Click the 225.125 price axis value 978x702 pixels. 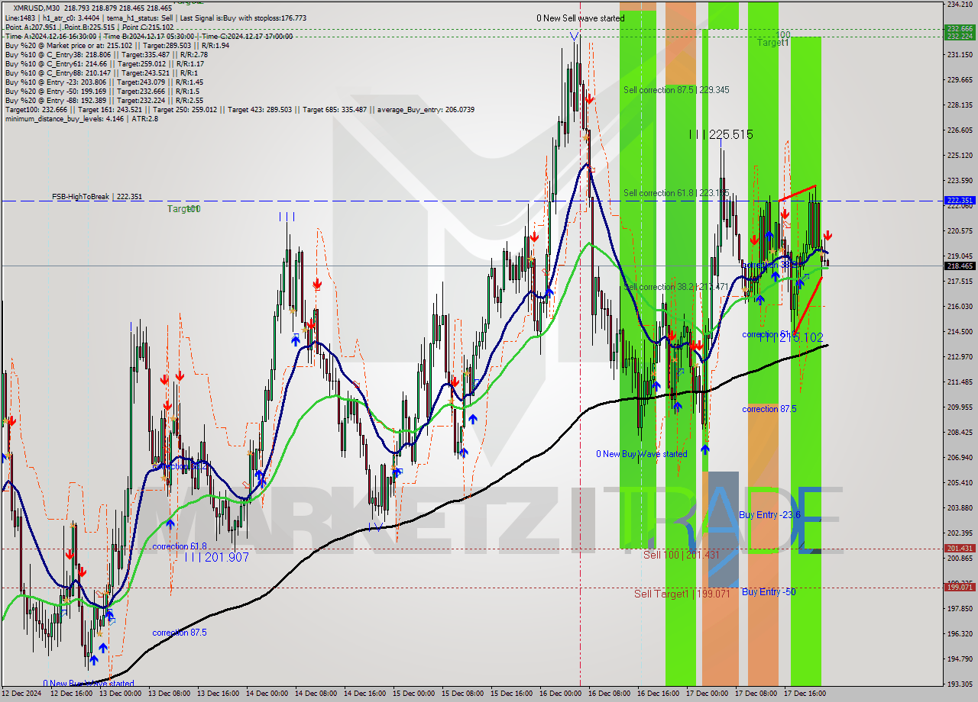[x=960, y=156]
